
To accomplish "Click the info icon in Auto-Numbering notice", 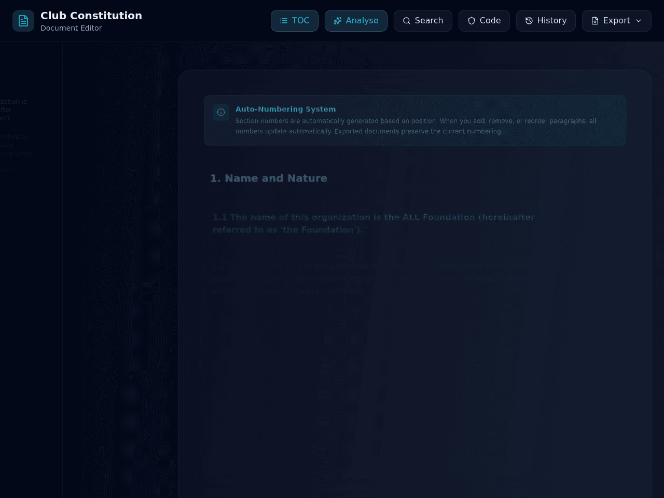I will pyautogui.click(x=221, y=112).
